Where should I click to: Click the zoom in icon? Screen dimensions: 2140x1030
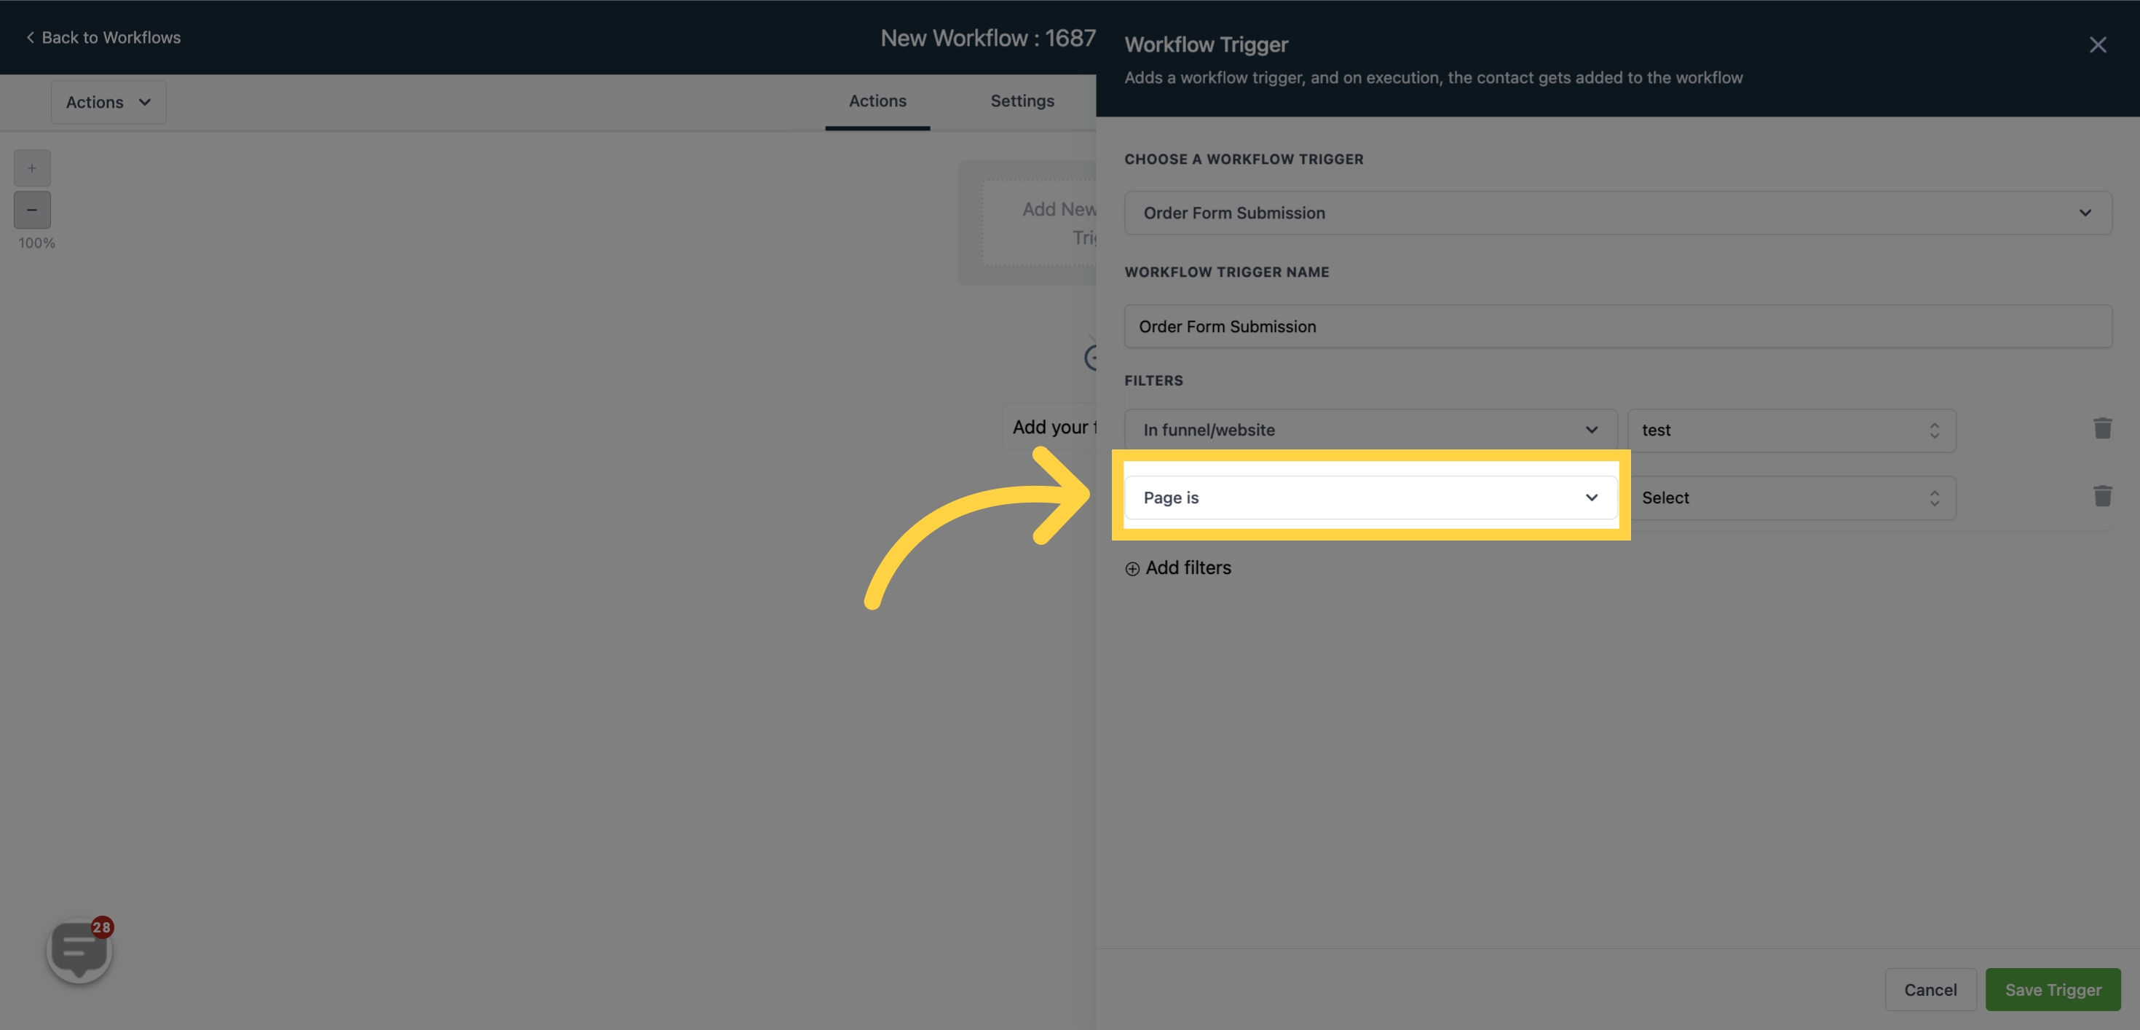click(x=31, y=168)
